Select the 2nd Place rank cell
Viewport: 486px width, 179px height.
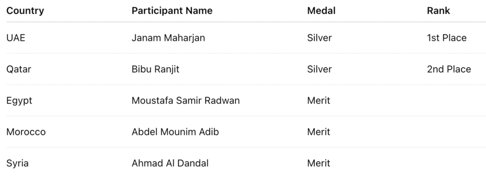449,69
